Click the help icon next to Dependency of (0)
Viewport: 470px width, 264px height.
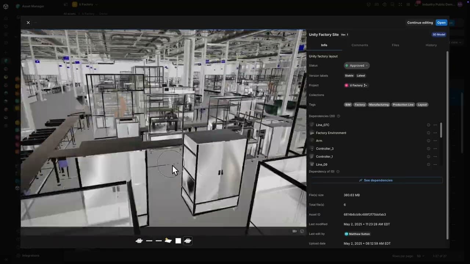coord(338,172)
